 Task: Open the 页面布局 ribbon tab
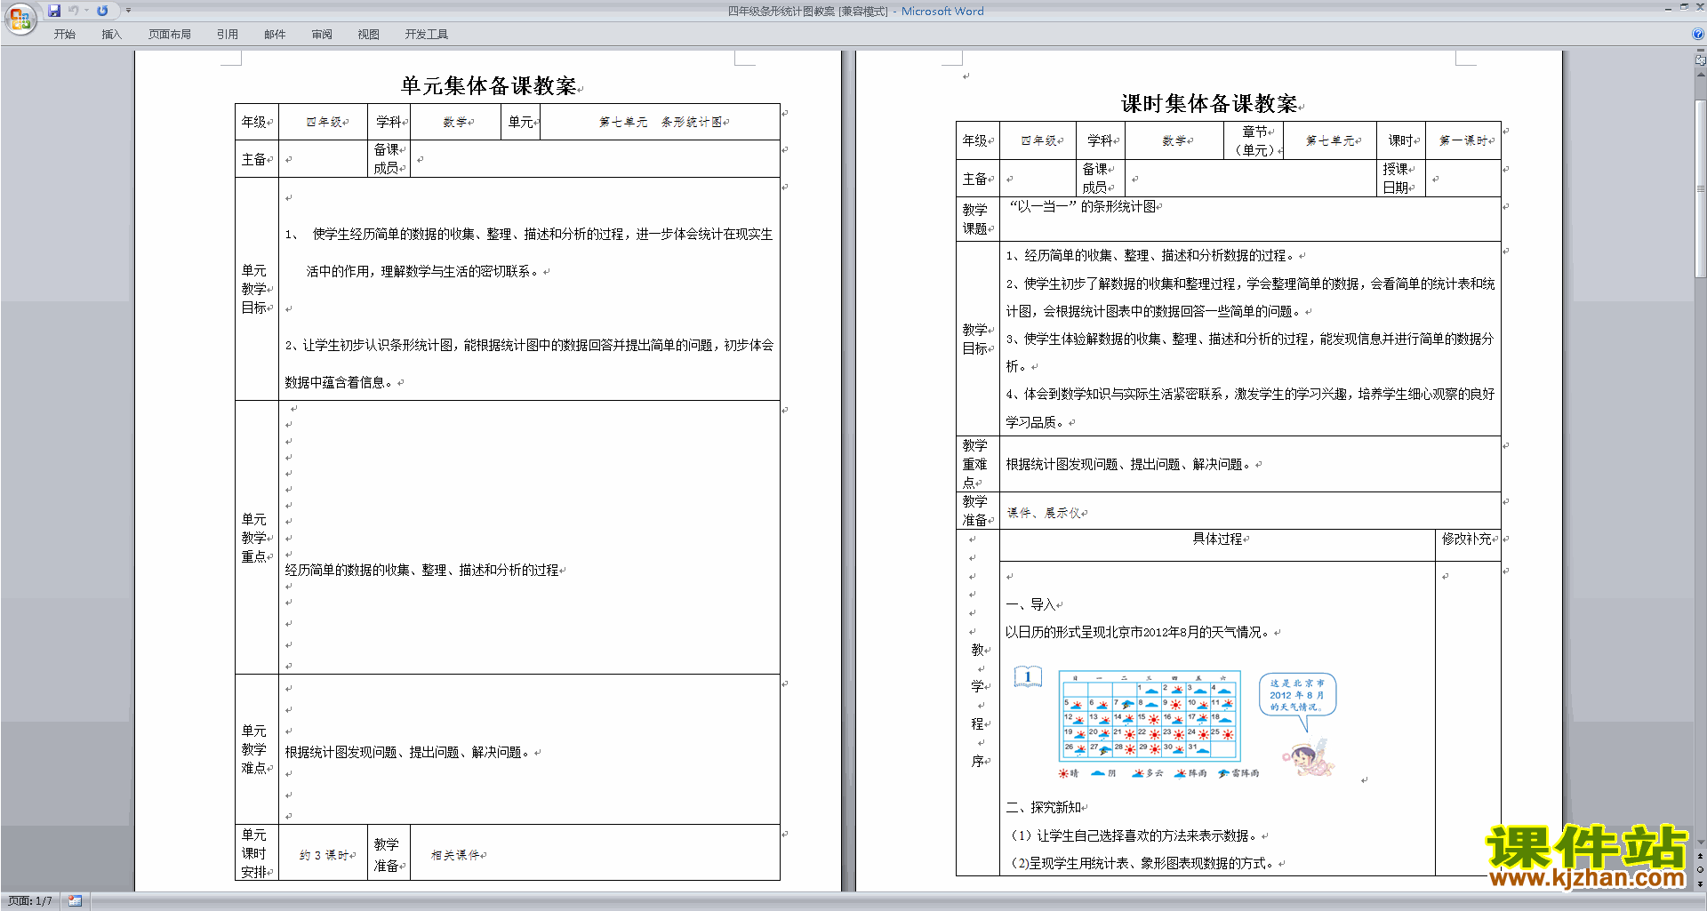pyautogui.click(x=170, y=35)
